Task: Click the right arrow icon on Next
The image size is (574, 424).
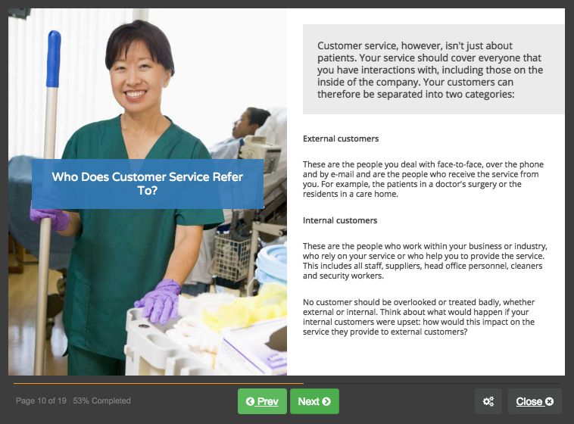Action: (x=326, y=402)
